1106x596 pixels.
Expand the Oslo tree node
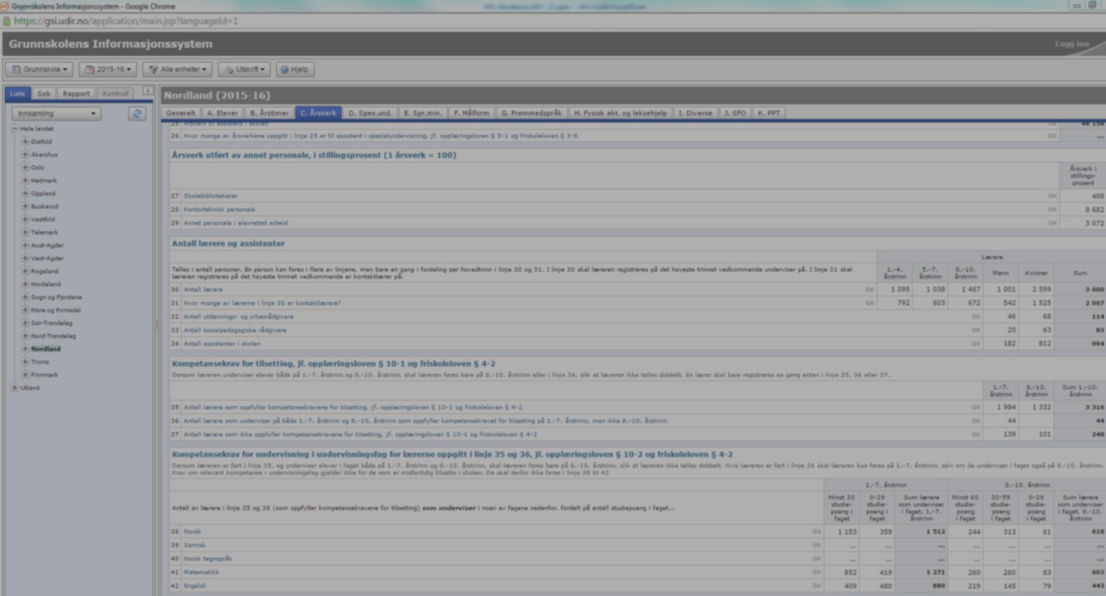point(25,167)
